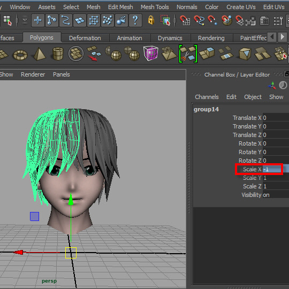Screen dimensions: 289x289
Task: Click the Visibility on value
Action: pyautogui.click(x=276, y=195)
